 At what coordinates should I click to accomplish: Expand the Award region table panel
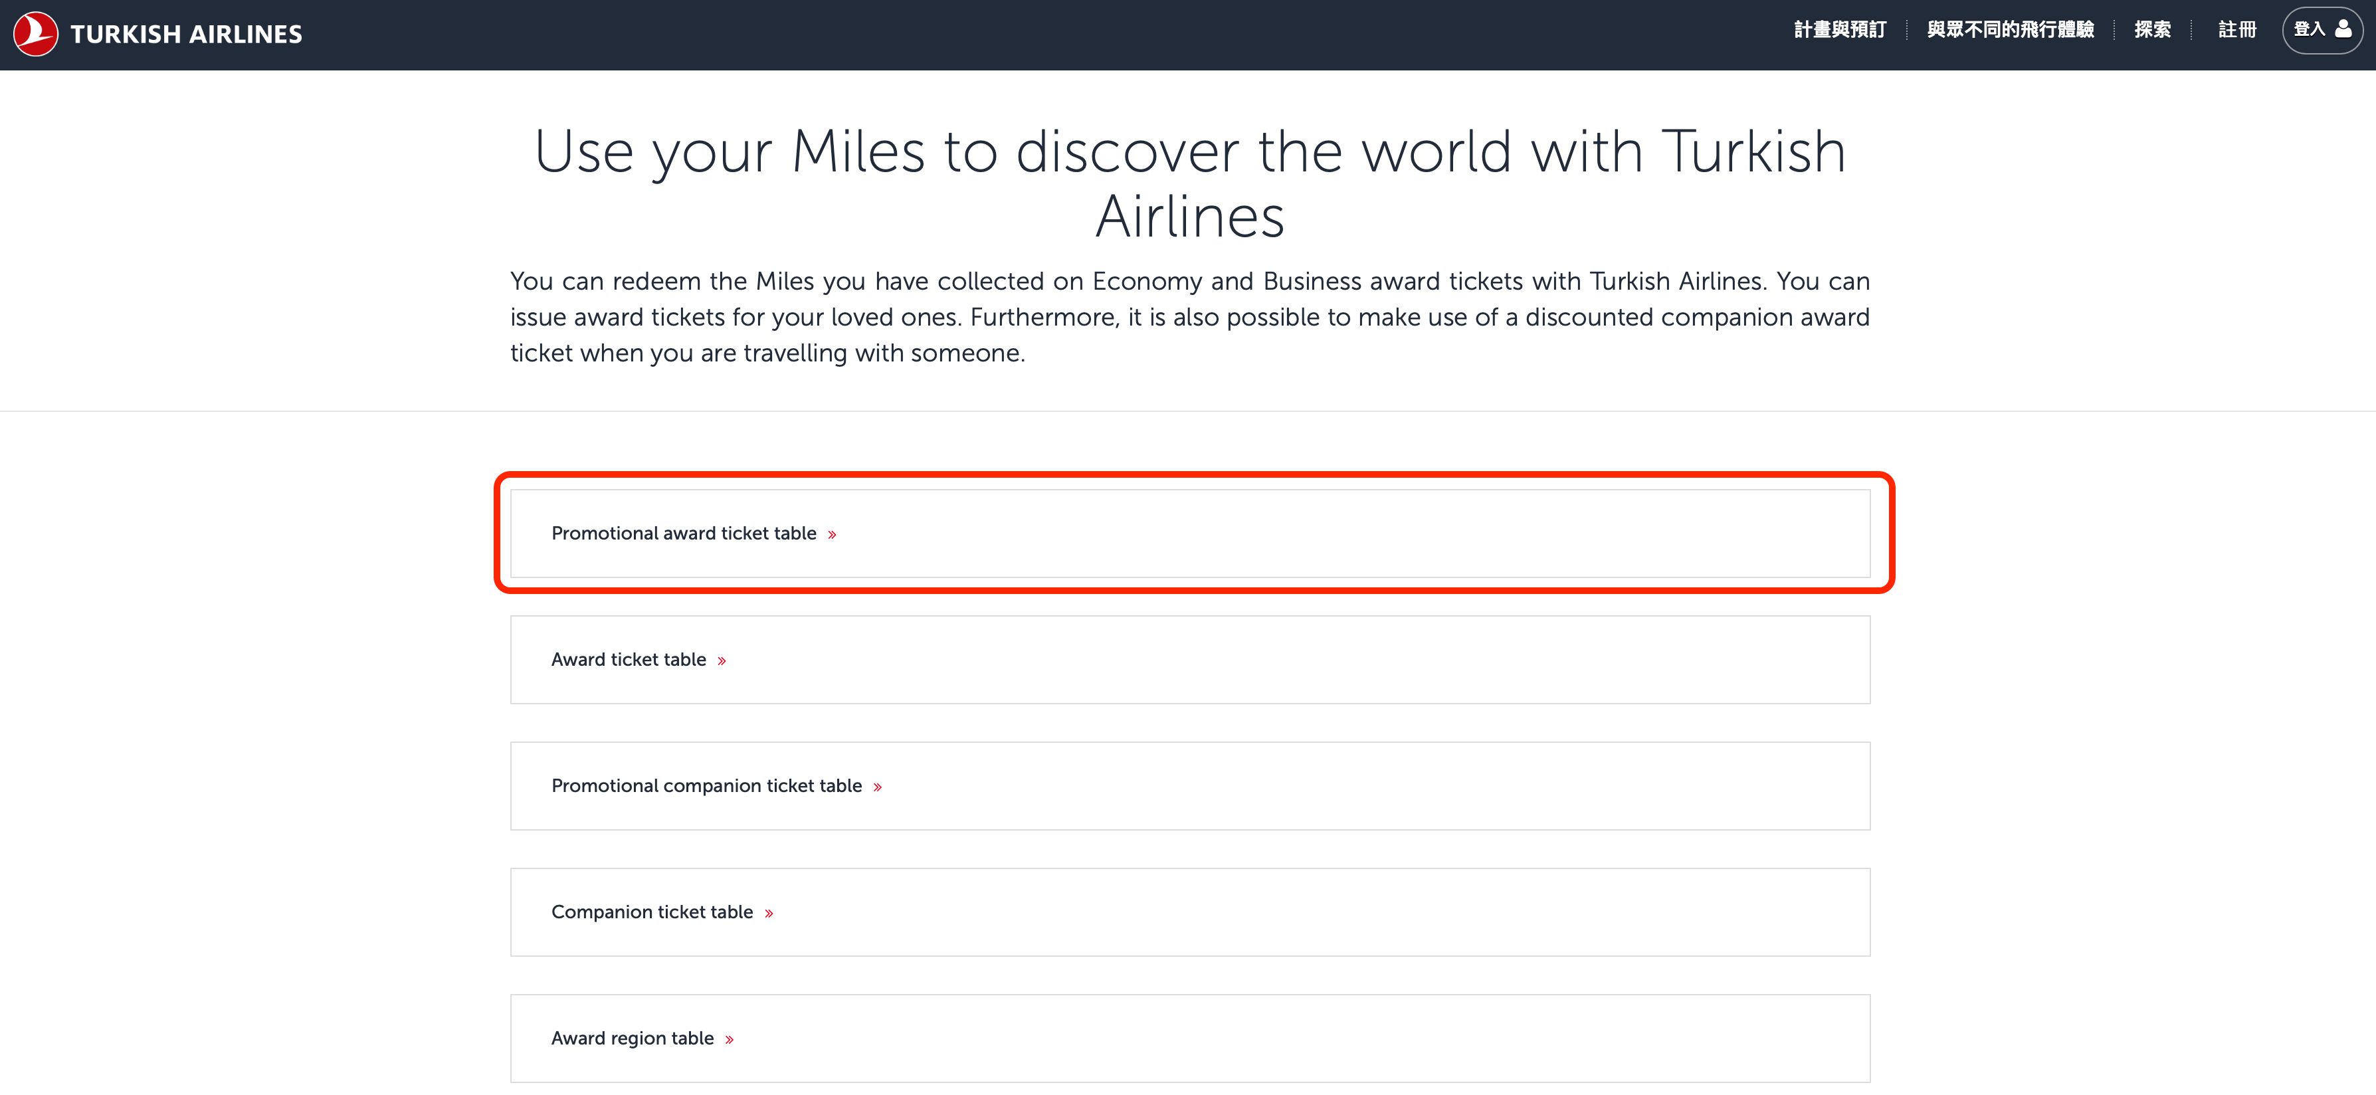[x=1190, y=1039]
